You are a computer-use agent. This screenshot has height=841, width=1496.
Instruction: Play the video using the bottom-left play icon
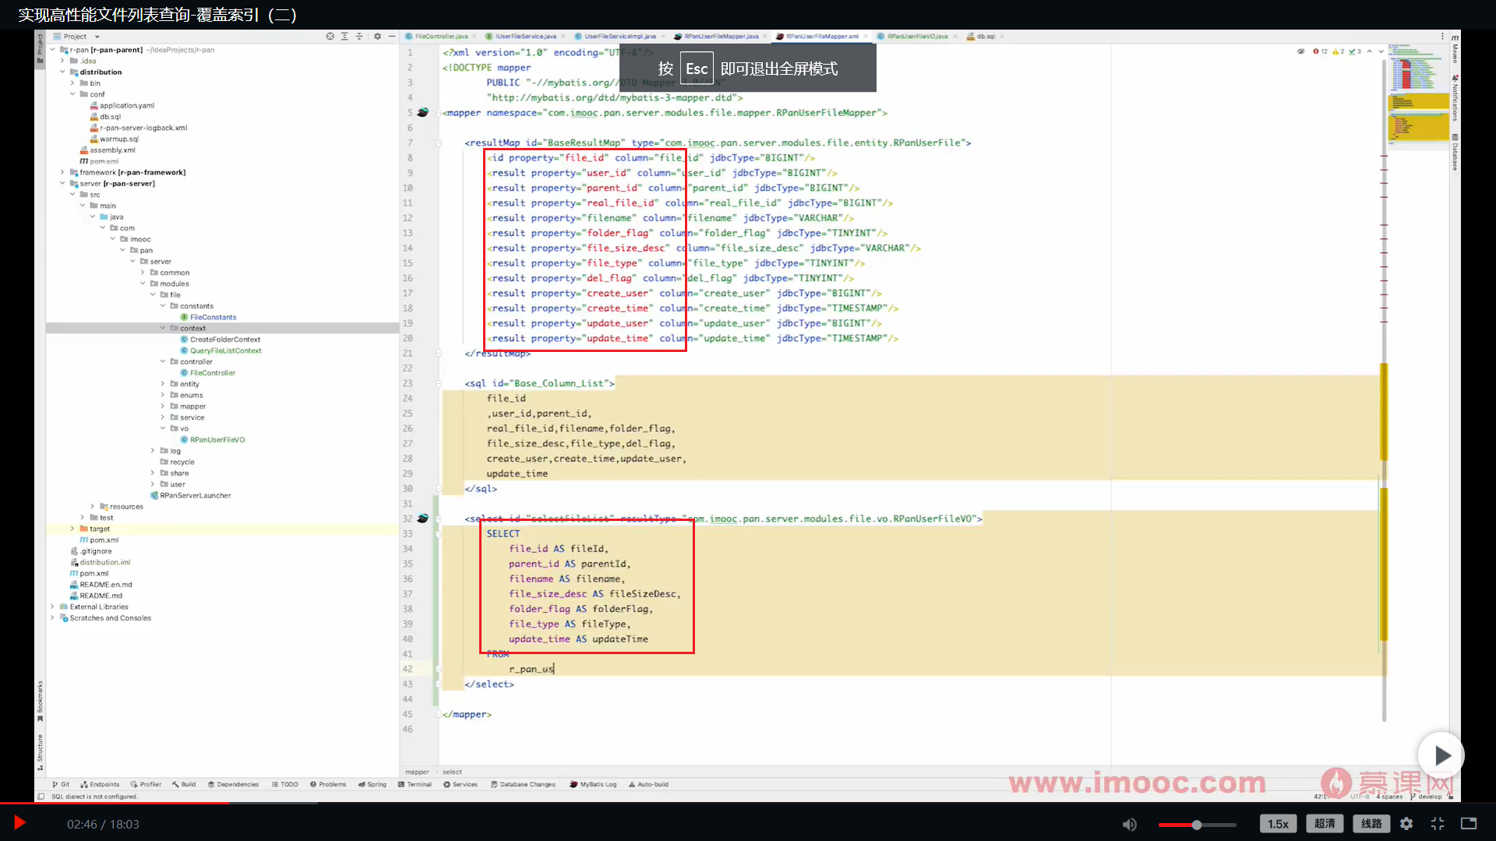click(20, 823)
